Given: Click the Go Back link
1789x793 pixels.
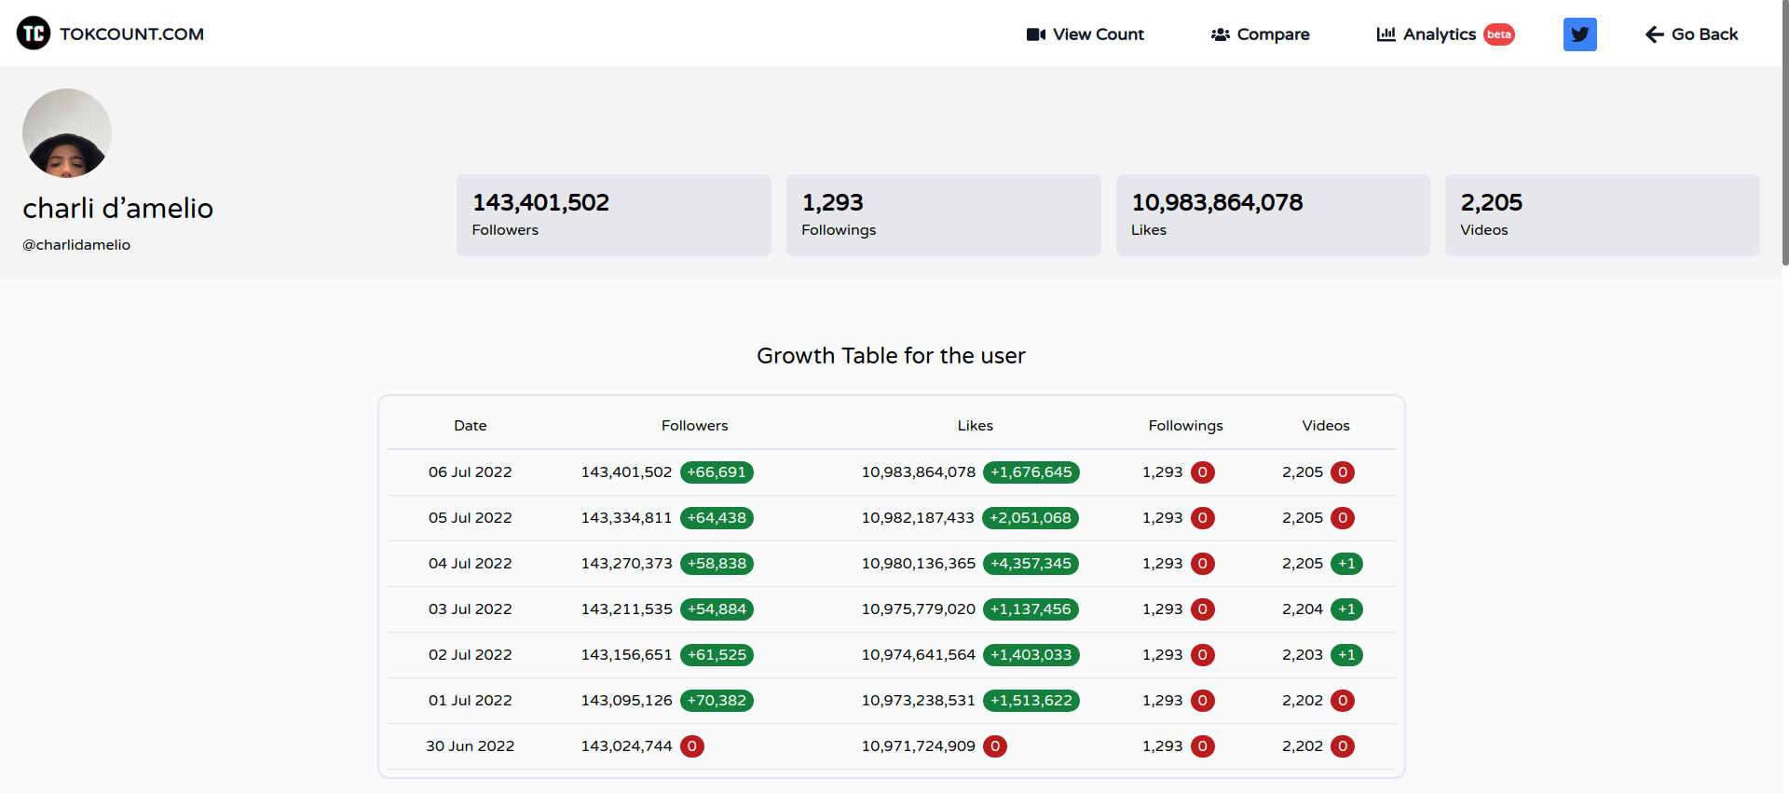Looking at the screenshot, I should click(x=1704, y=34).
